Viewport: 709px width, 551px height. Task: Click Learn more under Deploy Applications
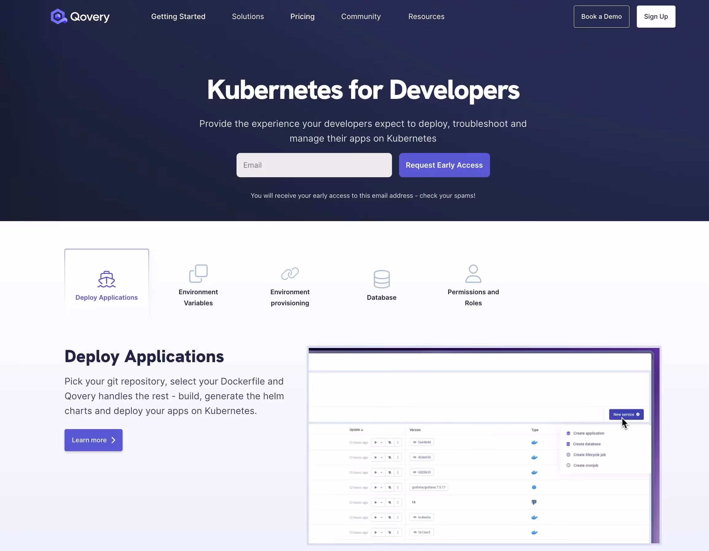(93, 440)
